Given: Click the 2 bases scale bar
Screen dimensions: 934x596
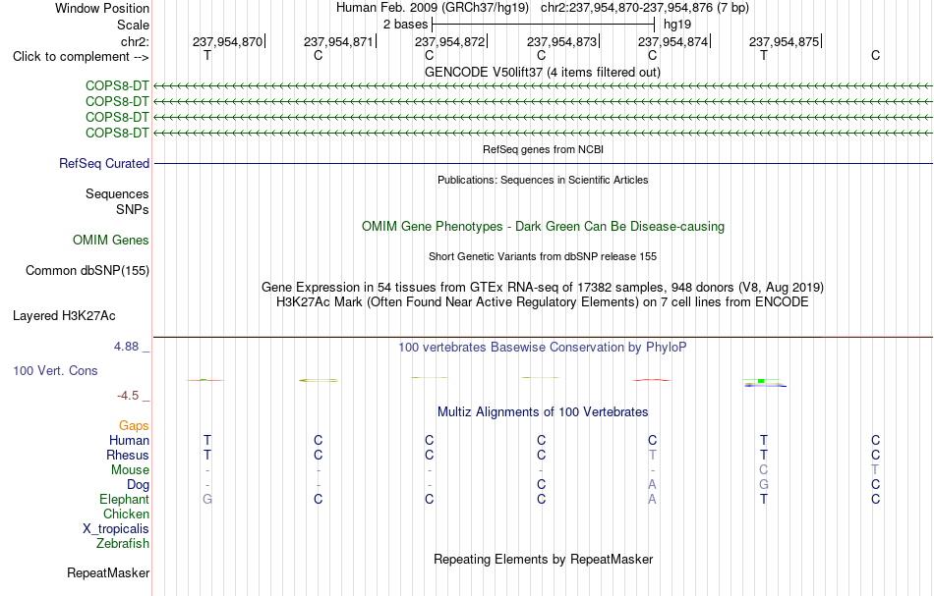Looking at the screenshot, I should [543, 25].
